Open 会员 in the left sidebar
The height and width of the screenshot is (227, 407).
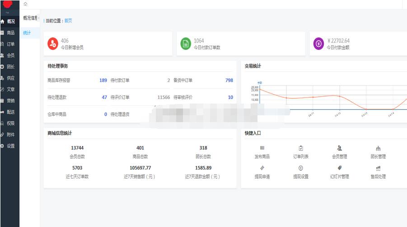coord(9,55)
